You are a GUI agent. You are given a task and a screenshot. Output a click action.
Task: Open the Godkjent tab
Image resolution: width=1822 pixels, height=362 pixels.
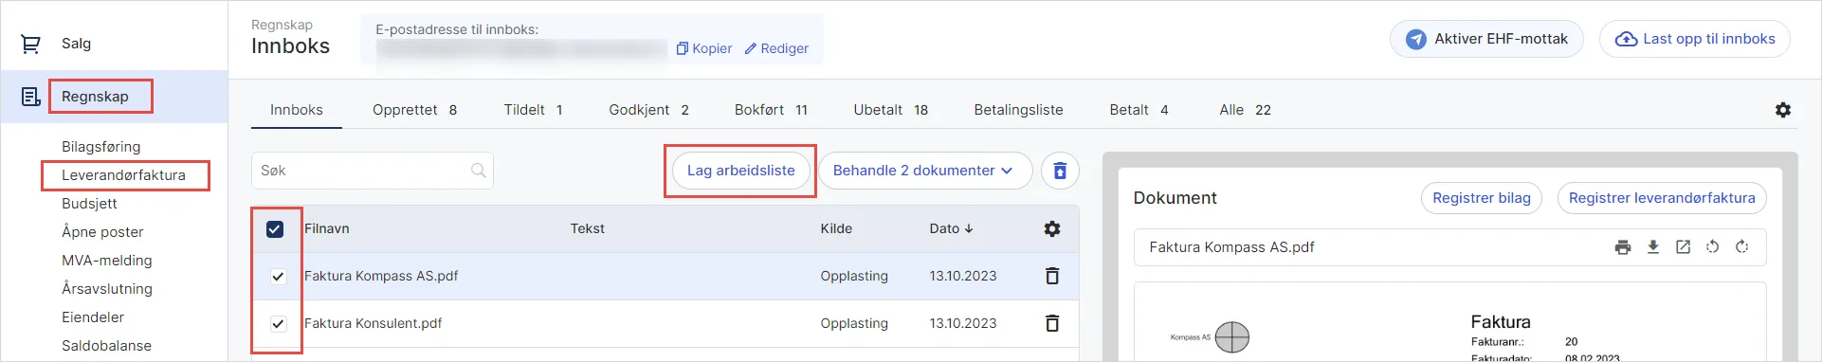[648, 110]
